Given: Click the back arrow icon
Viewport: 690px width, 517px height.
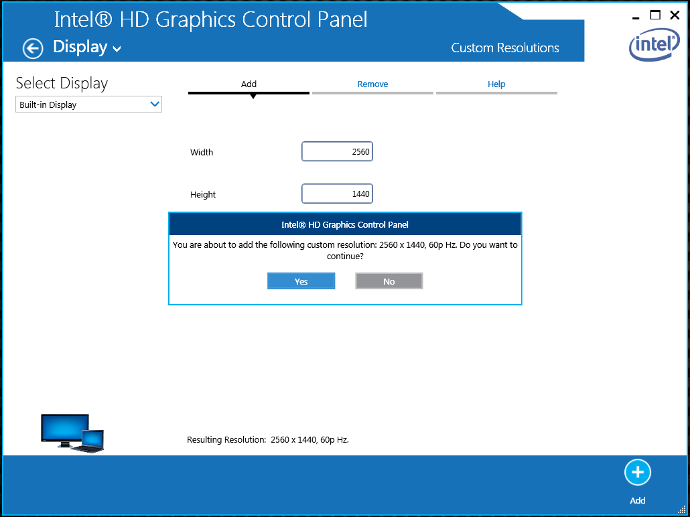Looking at the screenshot, I should coord(33,48).
